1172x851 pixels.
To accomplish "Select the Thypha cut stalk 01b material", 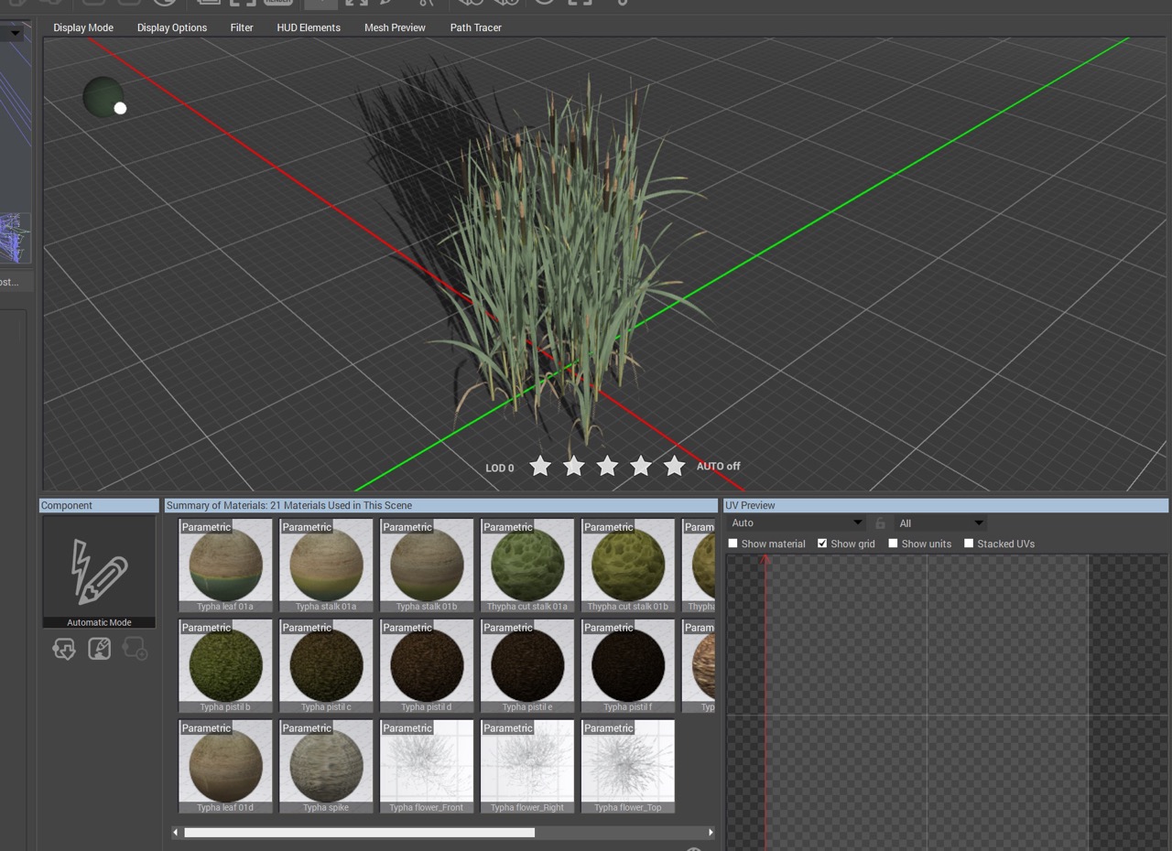I will [628, 566].
